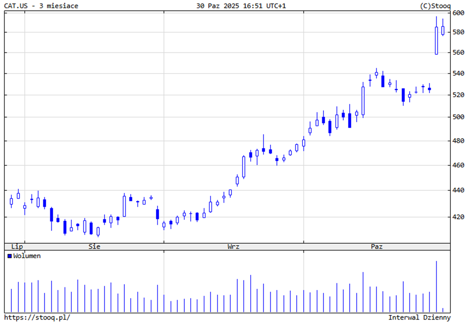Click the 30 Paz 2025 timestamp
This screenshot has height=329, width=474.
(x=241, y=6)
